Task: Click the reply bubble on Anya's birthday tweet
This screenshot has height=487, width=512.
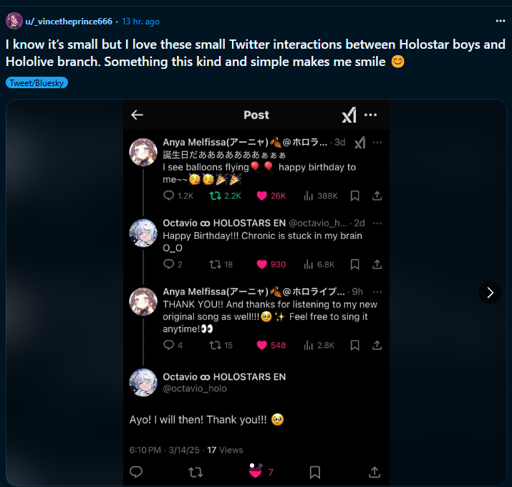Action: 168,196
